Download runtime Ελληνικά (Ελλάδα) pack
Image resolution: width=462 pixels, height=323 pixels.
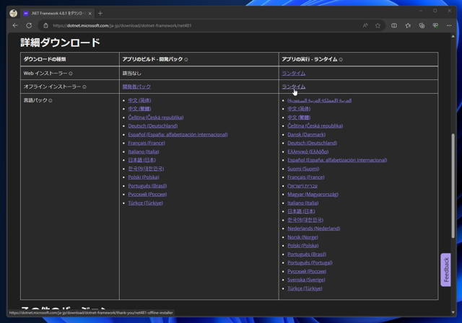(308, 151)
